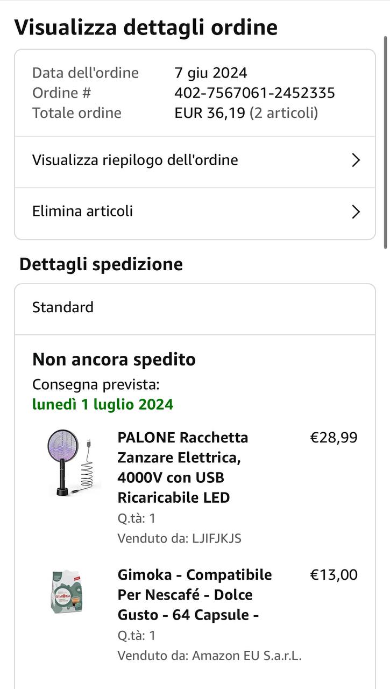Viewport: 390px width, 689px height.
Task: Click the page's vertical scrollbar
Action: pyautogui.click(x=385, y=140)
